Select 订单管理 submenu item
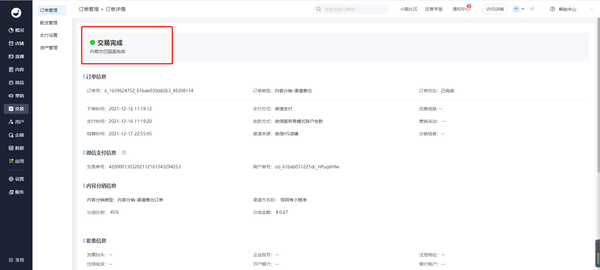This screenshot has width=600, height=270. (x=52, y=10)
